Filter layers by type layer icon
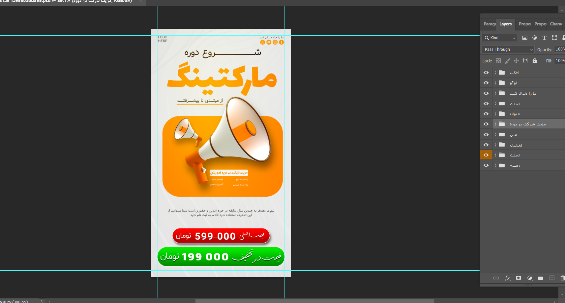 pos(545,38)
